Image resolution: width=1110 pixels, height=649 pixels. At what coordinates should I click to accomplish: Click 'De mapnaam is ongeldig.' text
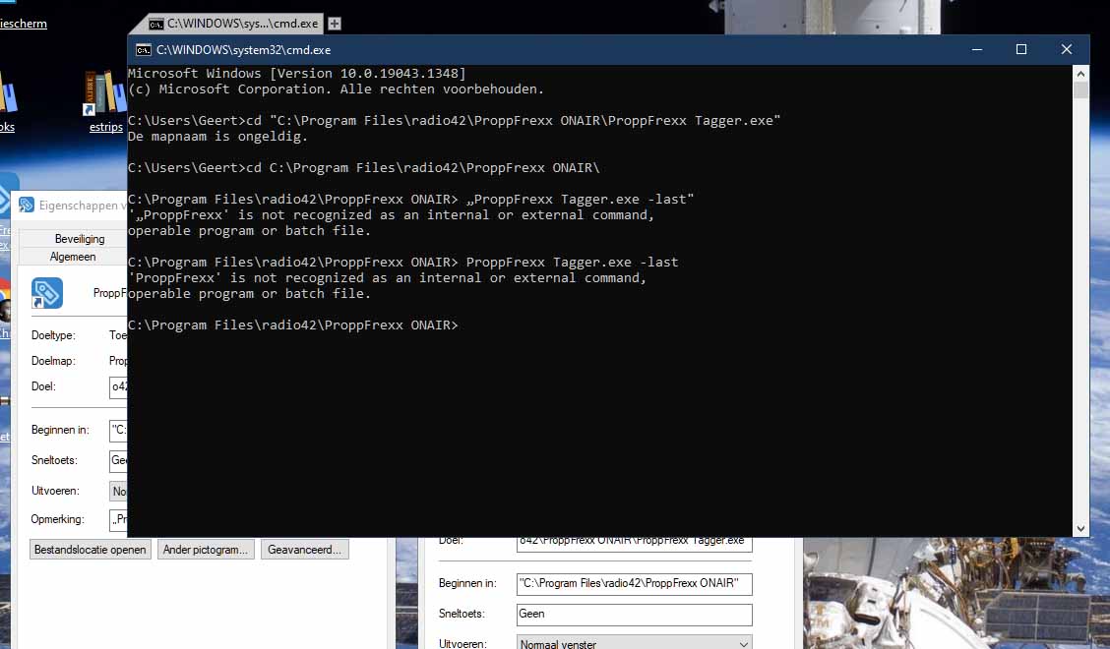pyautogui.click(x=218, y=137)
